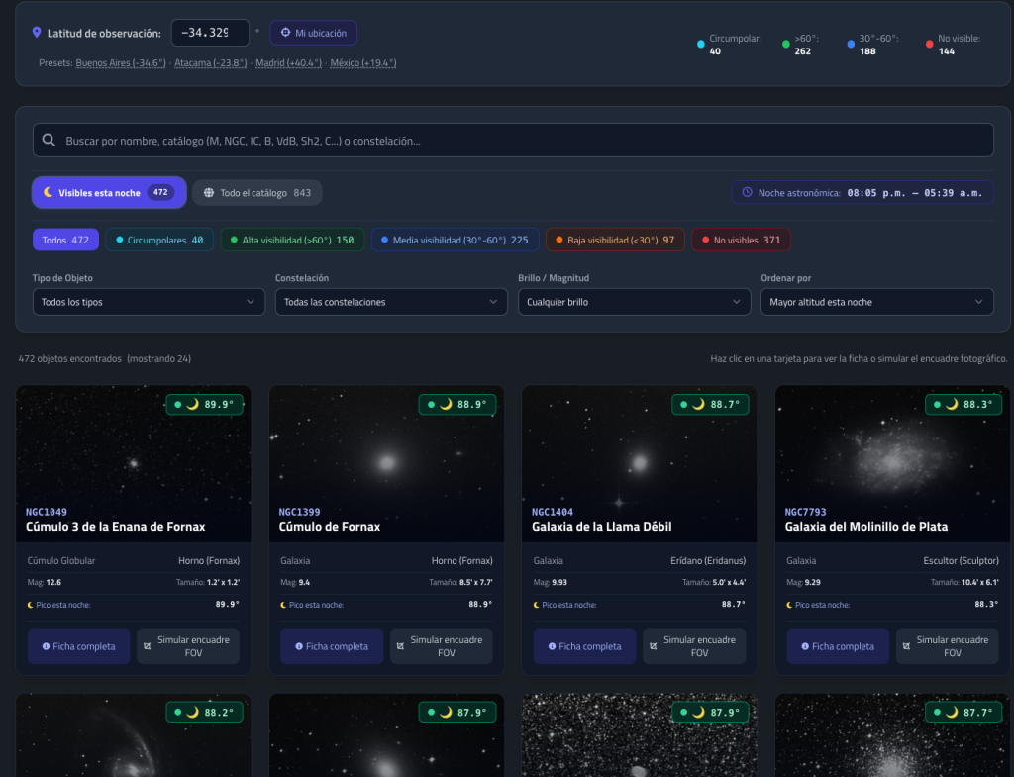Viewport: 1014px width, 777px height.
Task: Switch to Visibles esta noche tab
Action: [109, 193]
